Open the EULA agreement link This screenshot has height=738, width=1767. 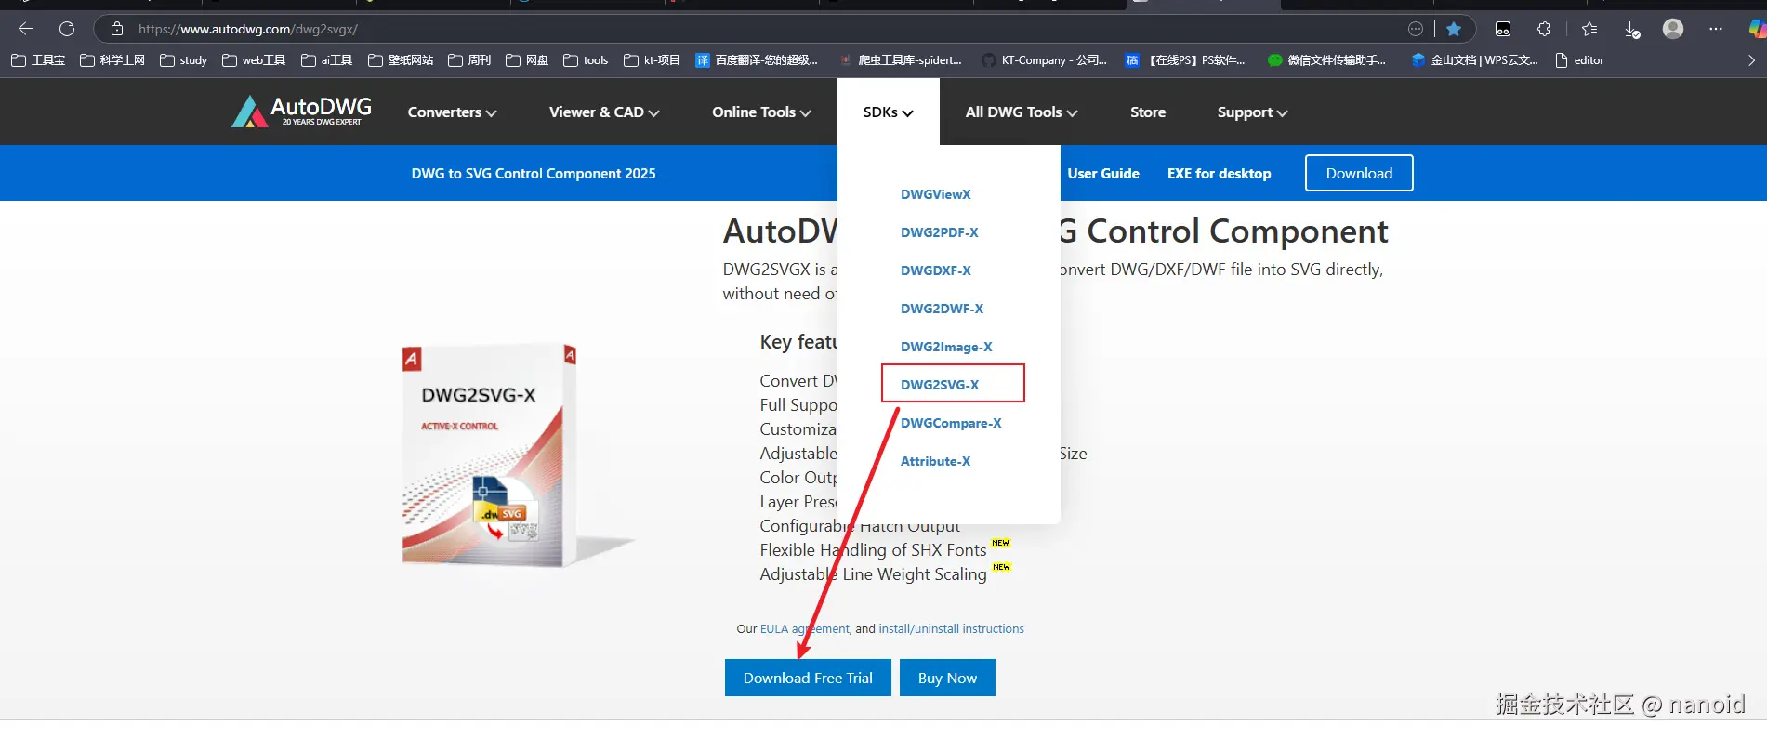[805, 629]
